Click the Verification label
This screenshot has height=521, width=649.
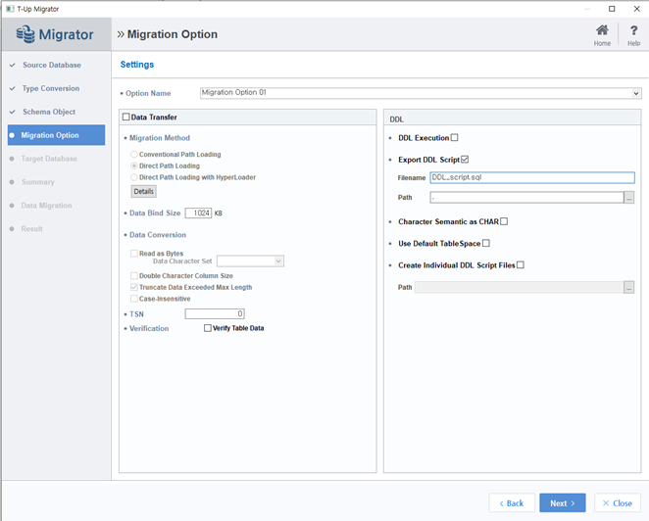(x=149, y=328)
